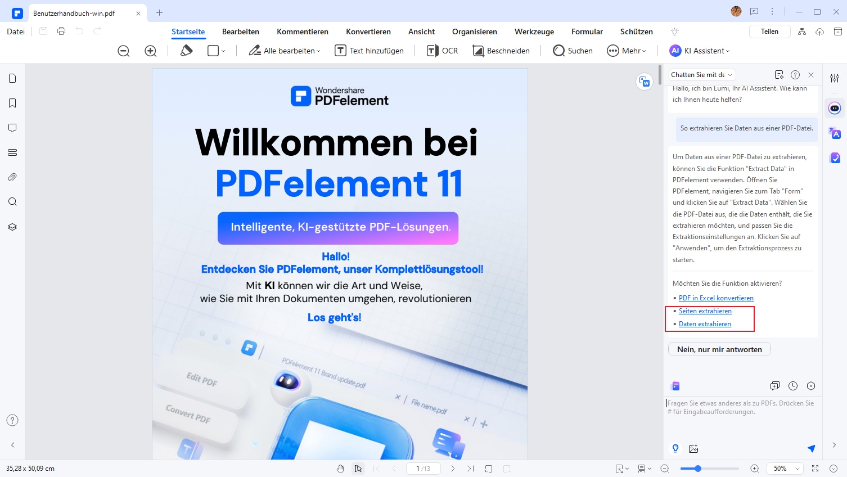Screen dimensions: 847x477
Task: Click the Teilen button
Action: (x=769, y=31)
